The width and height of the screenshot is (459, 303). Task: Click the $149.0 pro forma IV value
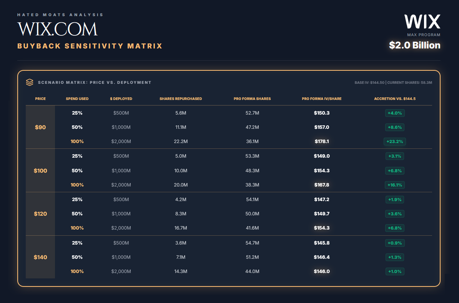322,156
